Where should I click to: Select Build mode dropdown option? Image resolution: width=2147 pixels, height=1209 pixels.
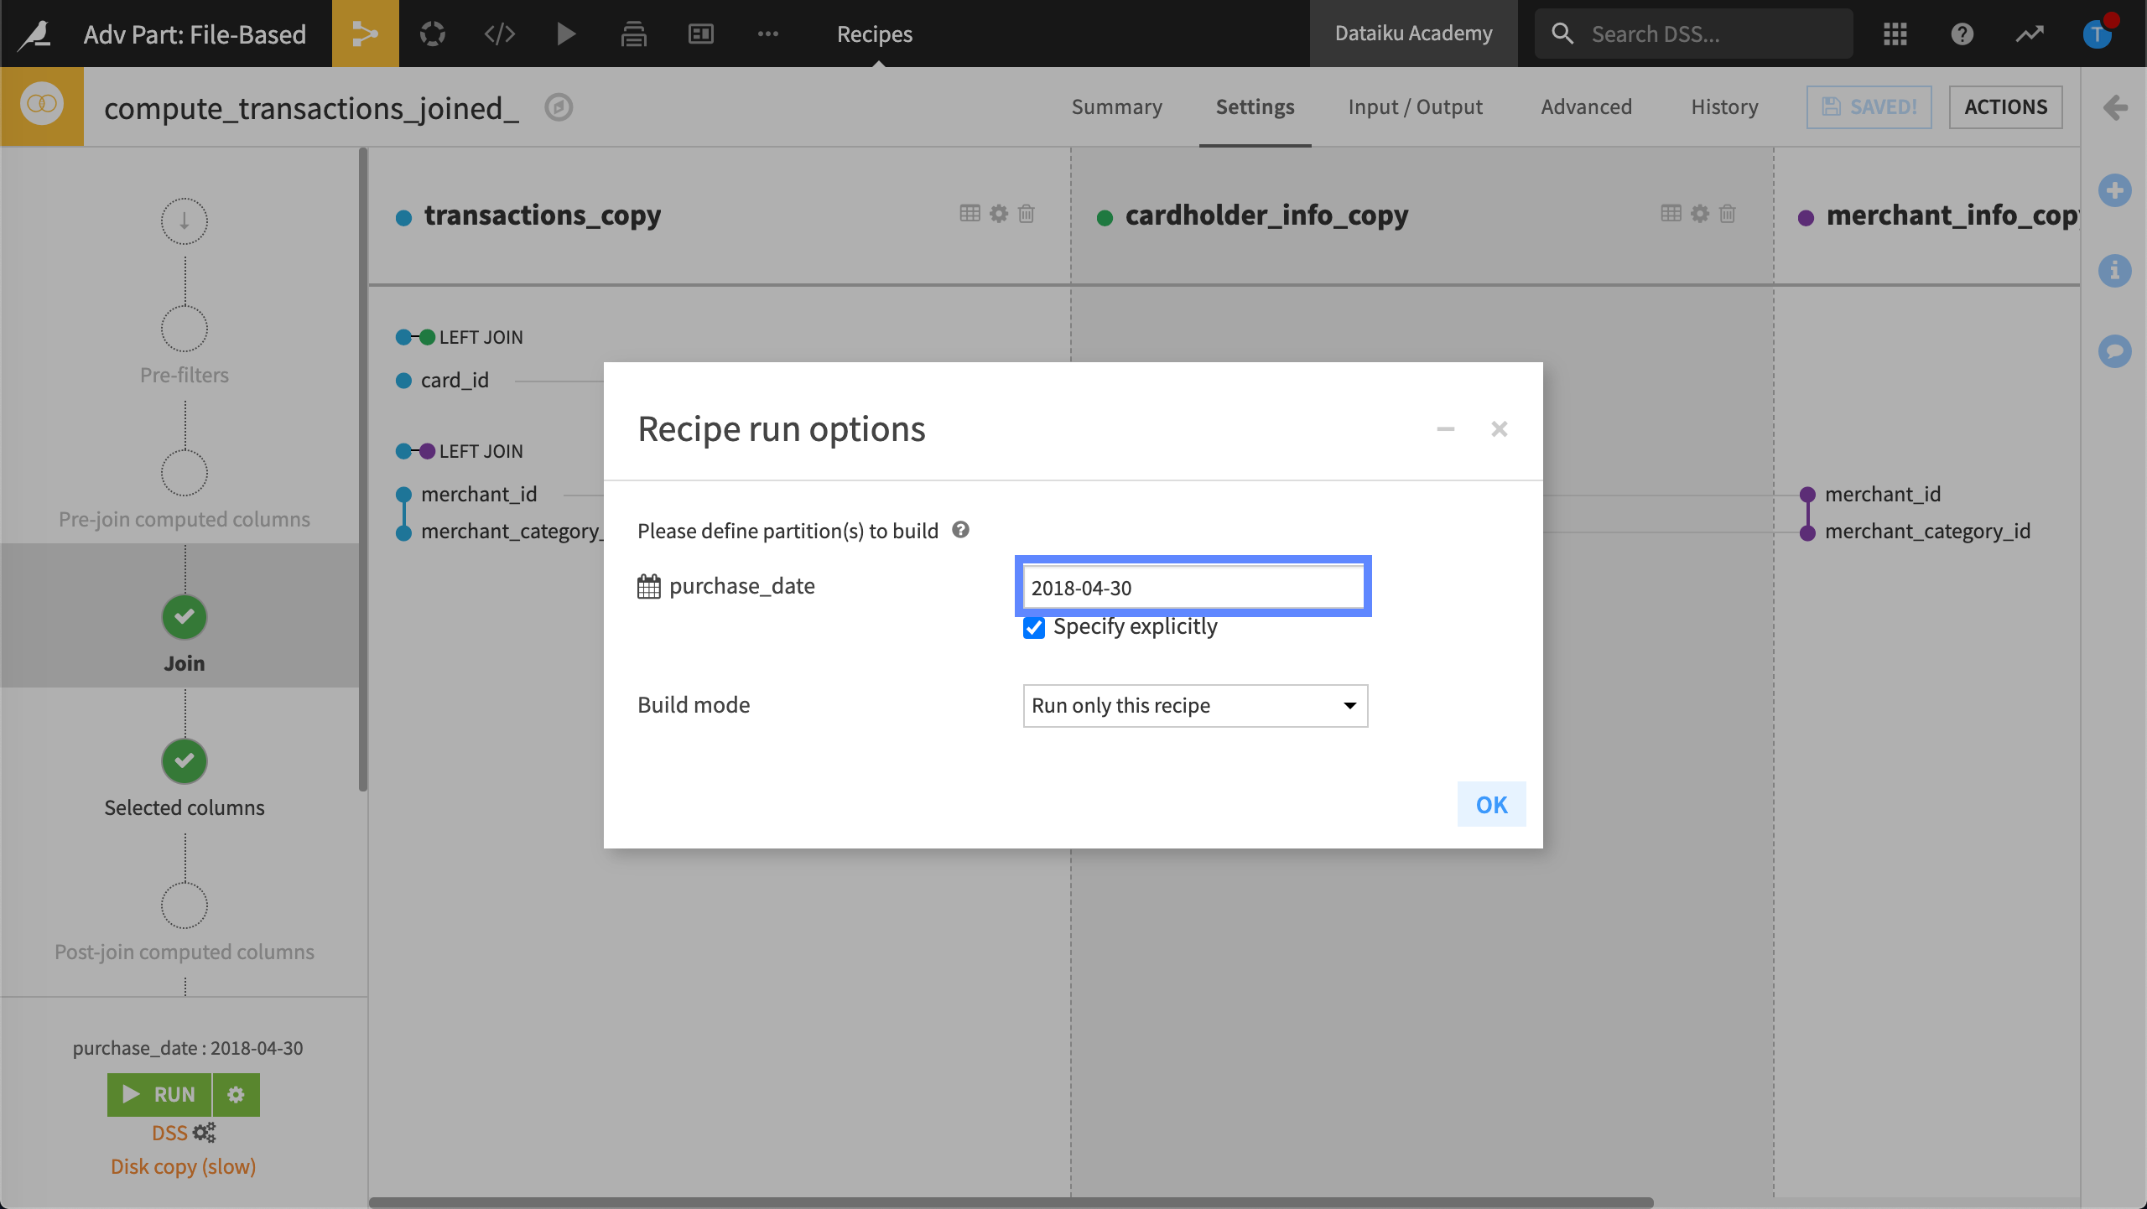pos(1192,705)
